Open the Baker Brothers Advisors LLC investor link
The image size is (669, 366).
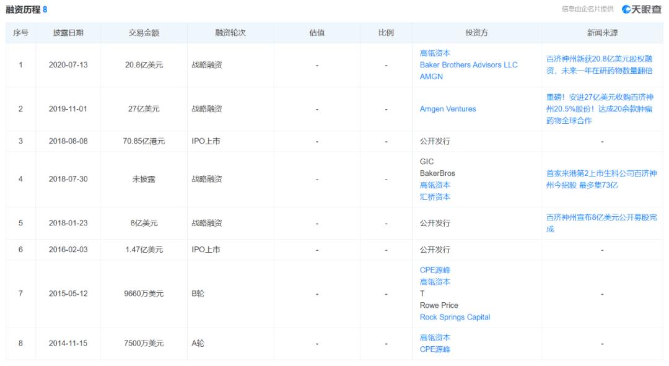click(468, 65)
